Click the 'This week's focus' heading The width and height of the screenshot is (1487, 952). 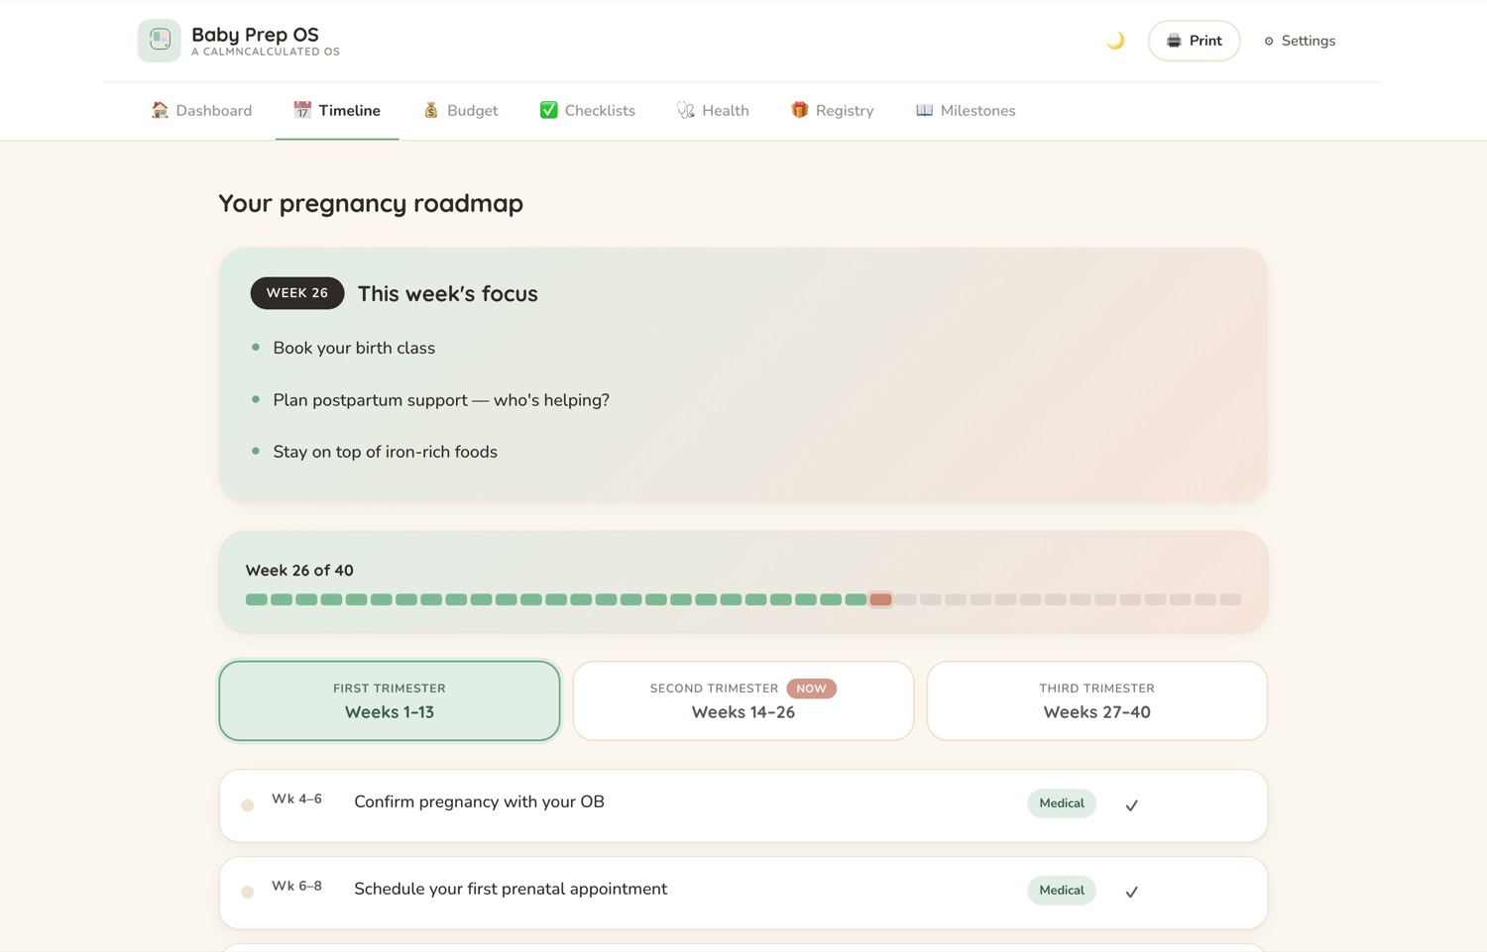[448, 294]
